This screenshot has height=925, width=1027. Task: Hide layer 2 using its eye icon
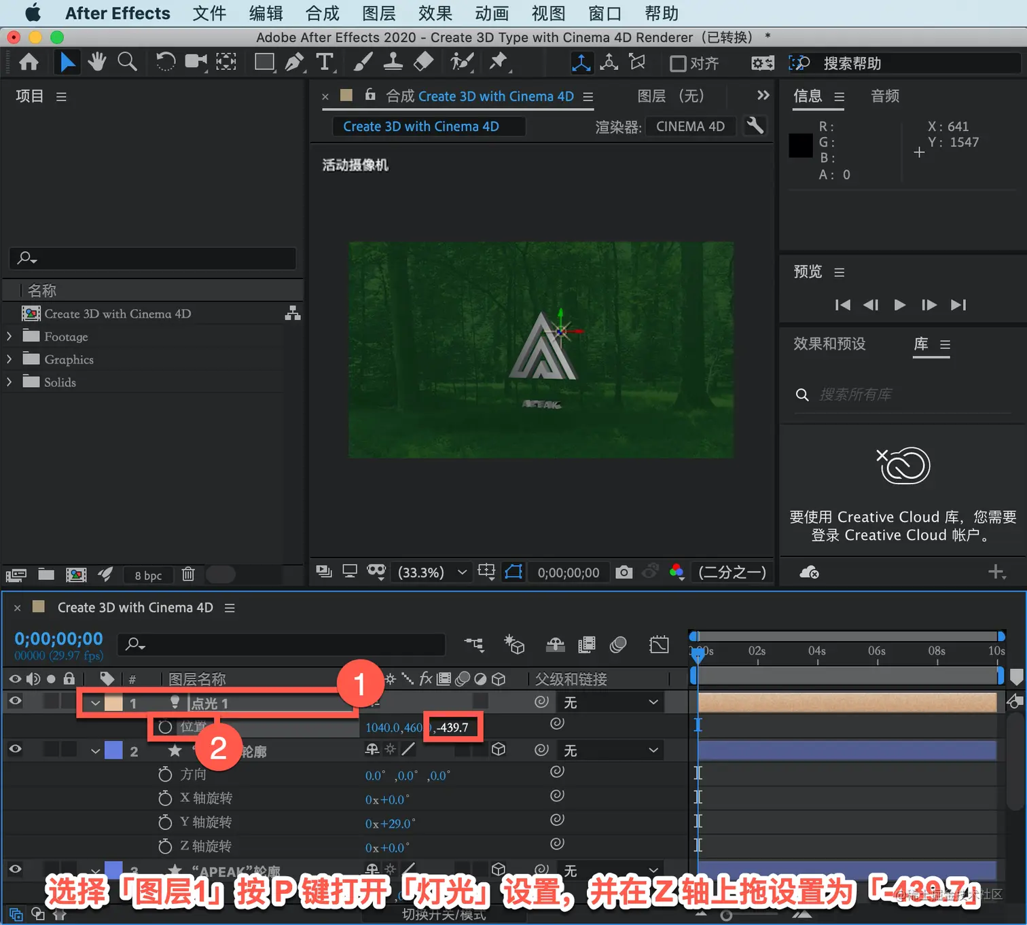pos(15,749)
